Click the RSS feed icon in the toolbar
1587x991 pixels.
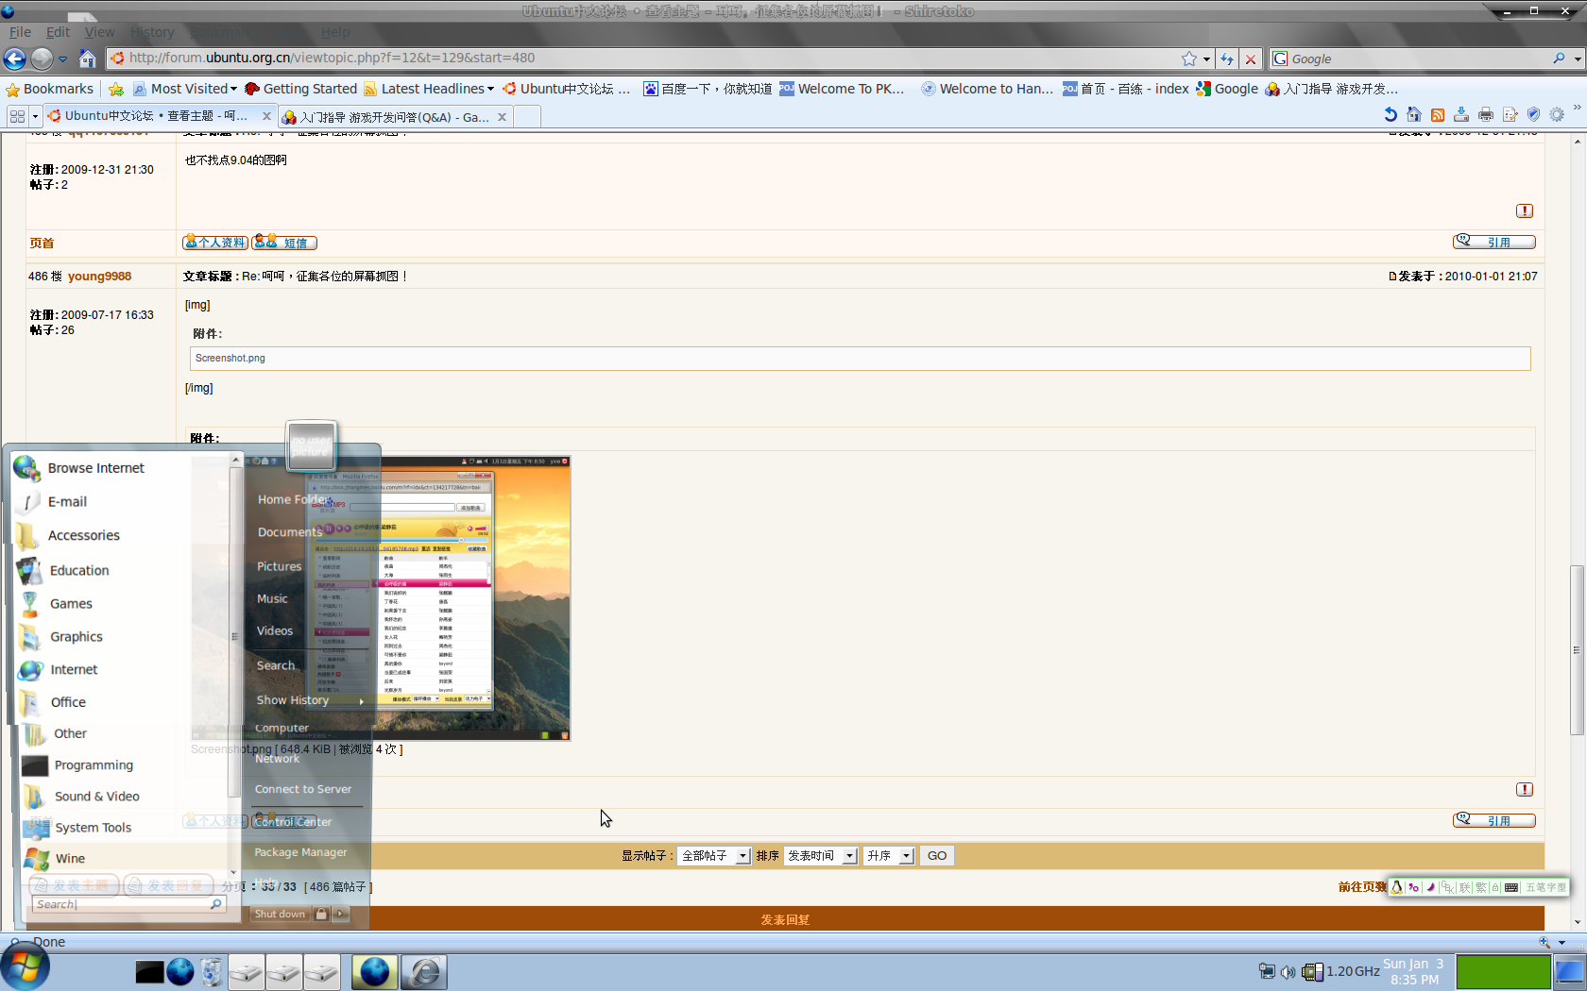[1438, 115]
